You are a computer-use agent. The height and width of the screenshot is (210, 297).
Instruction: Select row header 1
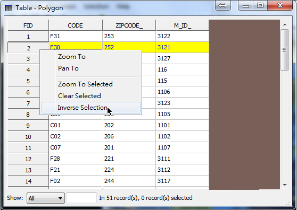tap(28, 37)
